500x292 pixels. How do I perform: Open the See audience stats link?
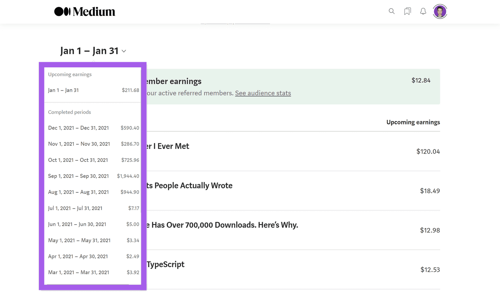pos(263,93)
